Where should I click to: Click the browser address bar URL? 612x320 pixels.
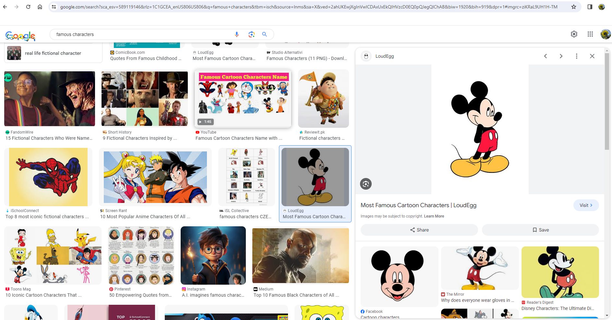click(x=309, y=7)
